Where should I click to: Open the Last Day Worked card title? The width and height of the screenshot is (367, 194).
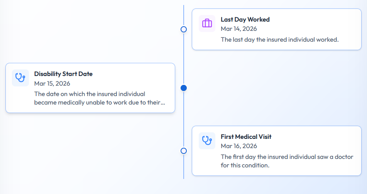(x=245, y=19)
